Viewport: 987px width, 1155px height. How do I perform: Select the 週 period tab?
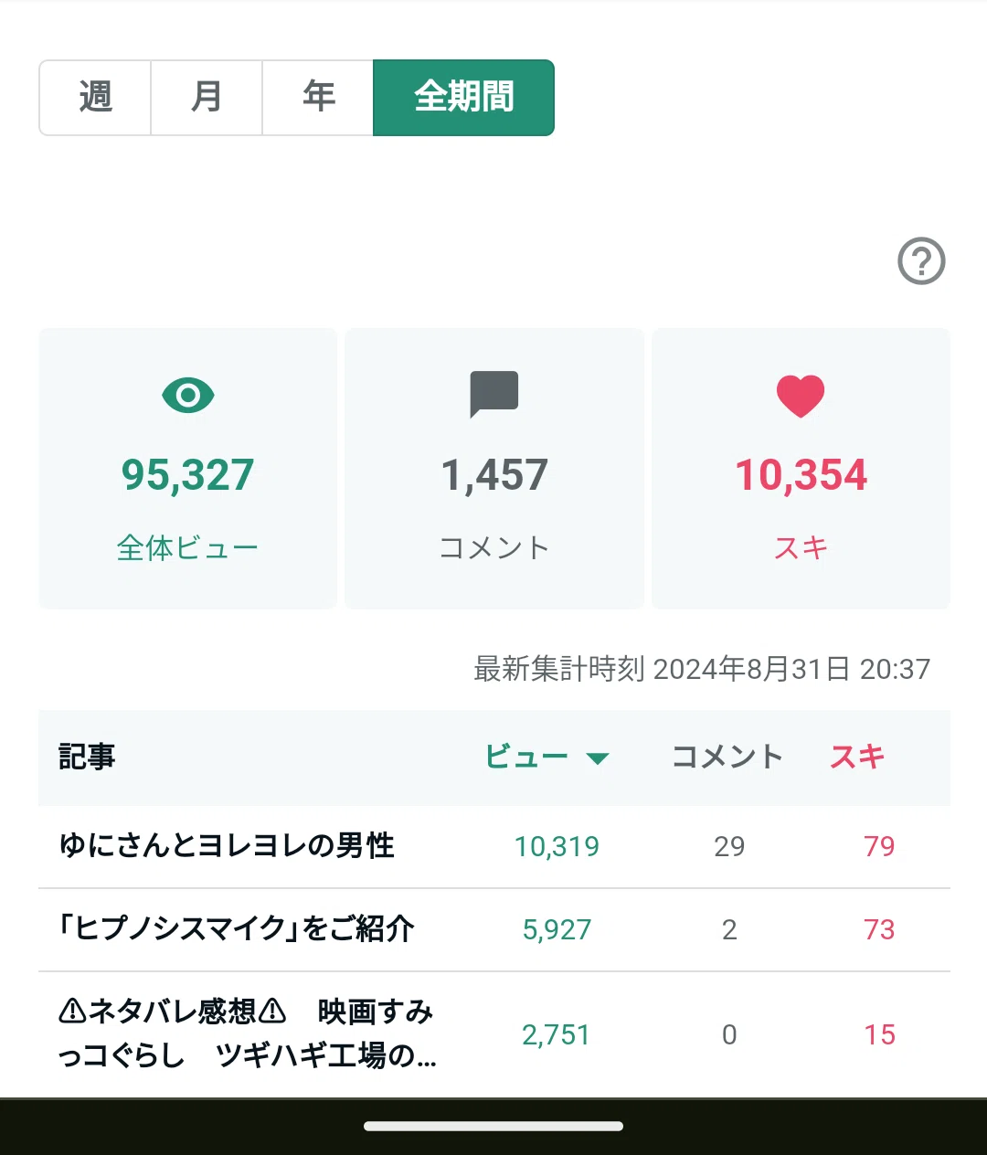coord(95,98)
